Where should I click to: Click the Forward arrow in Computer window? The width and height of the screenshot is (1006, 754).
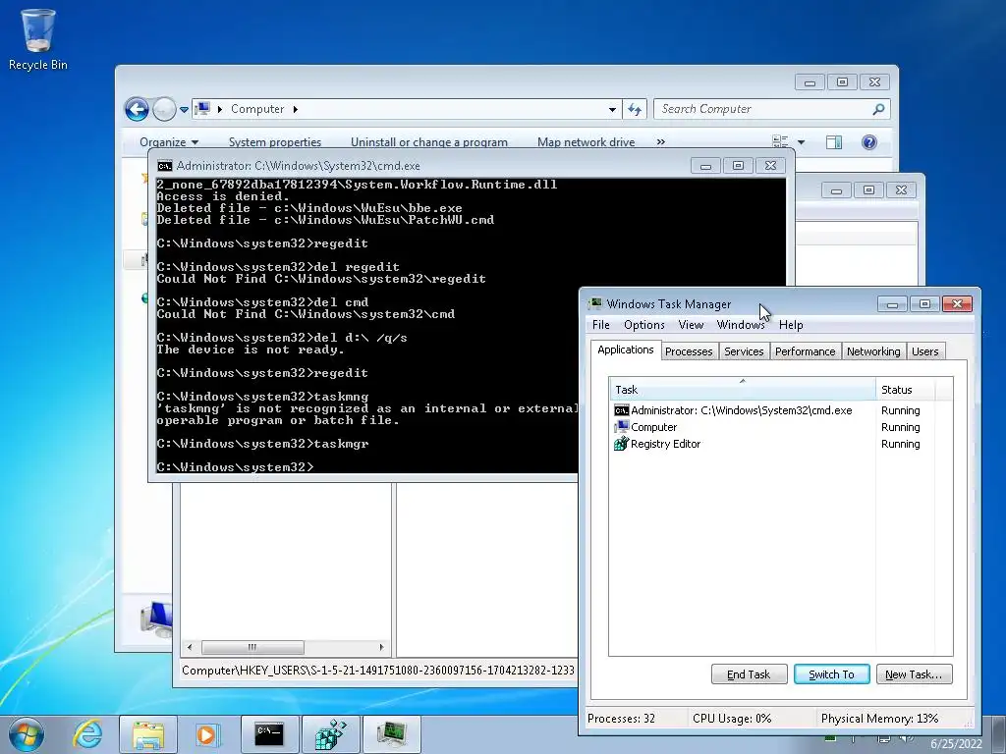coord(164,110)
